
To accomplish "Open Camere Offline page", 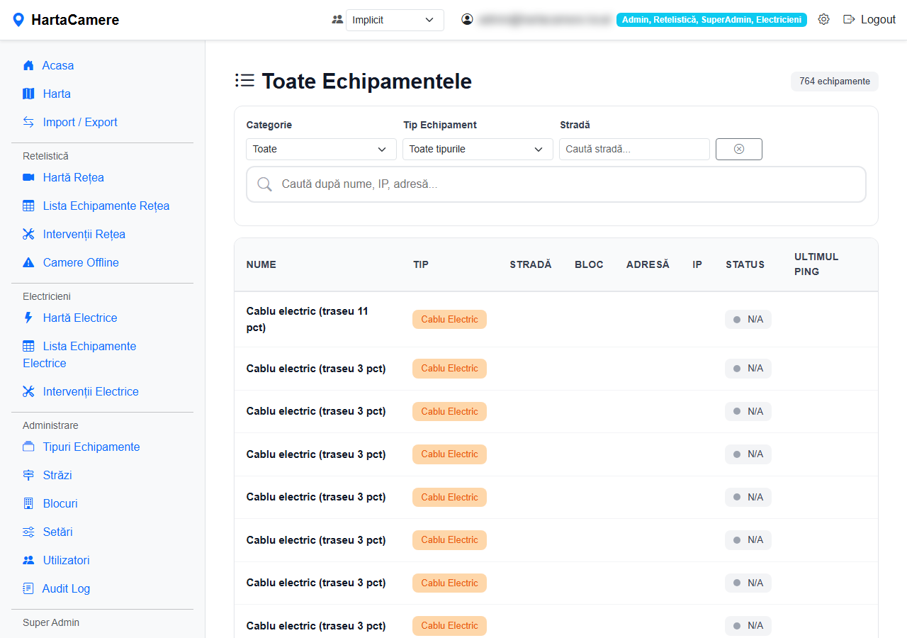I will [x=81, y=262].
